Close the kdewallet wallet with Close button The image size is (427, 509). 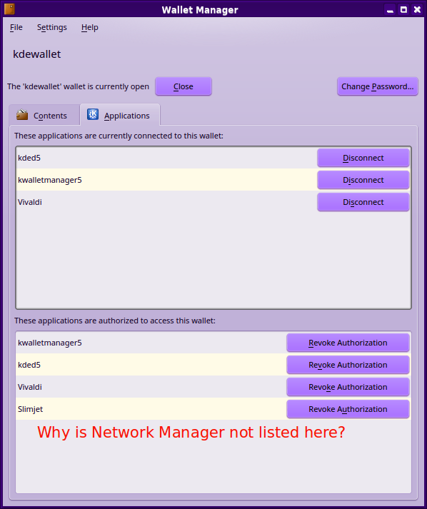click(x=184, y=86)
